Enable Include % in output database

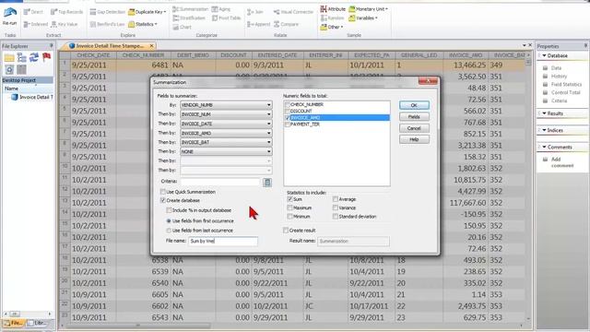[169, 210]
